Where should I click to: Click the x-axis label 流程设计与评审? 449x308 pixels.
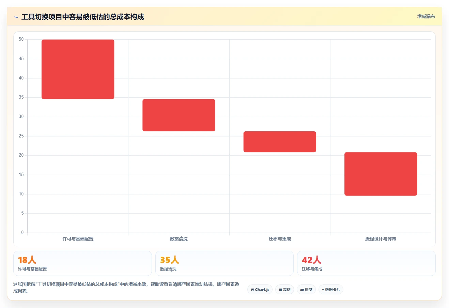381,239
